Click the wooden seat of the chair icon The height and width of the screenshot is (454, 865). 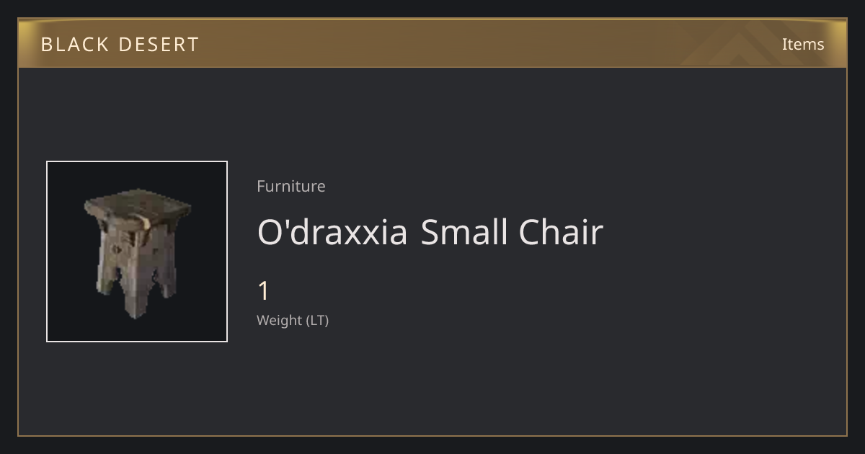coord(138,209)
